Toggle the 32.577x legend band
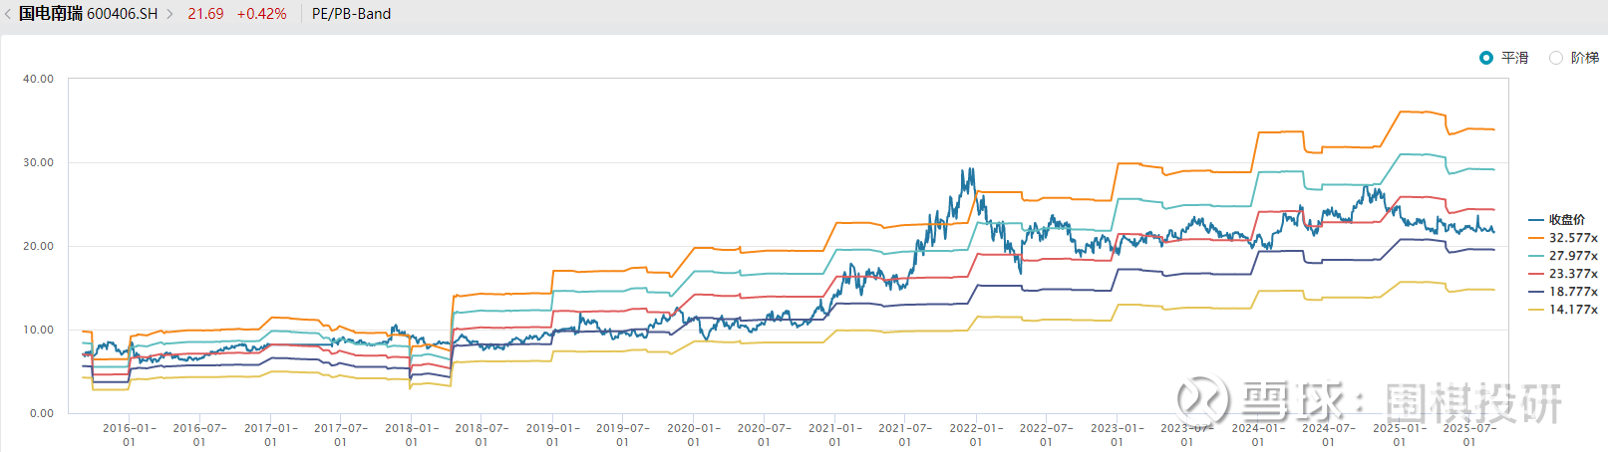 [x=1572, y=238]
